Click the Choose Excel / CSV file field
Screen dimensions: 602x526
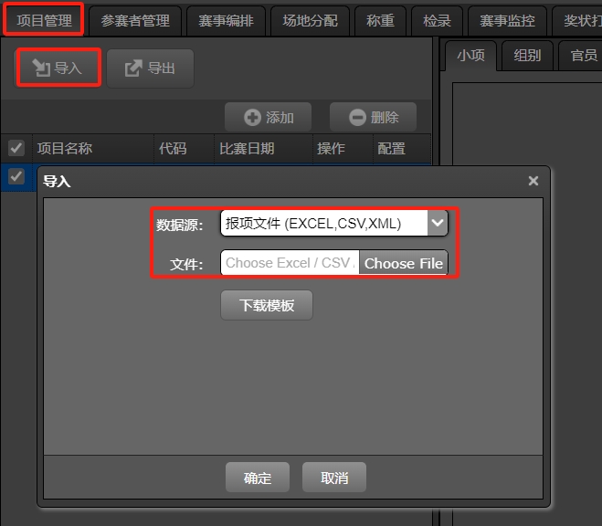coord(290,263)
